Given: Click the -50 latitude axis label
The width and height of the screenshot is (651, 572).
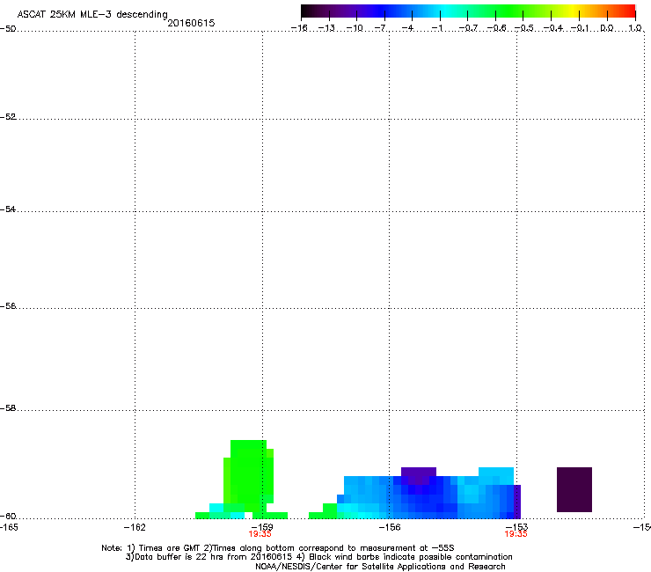Looking at the screenshot, I should (8, 29).
